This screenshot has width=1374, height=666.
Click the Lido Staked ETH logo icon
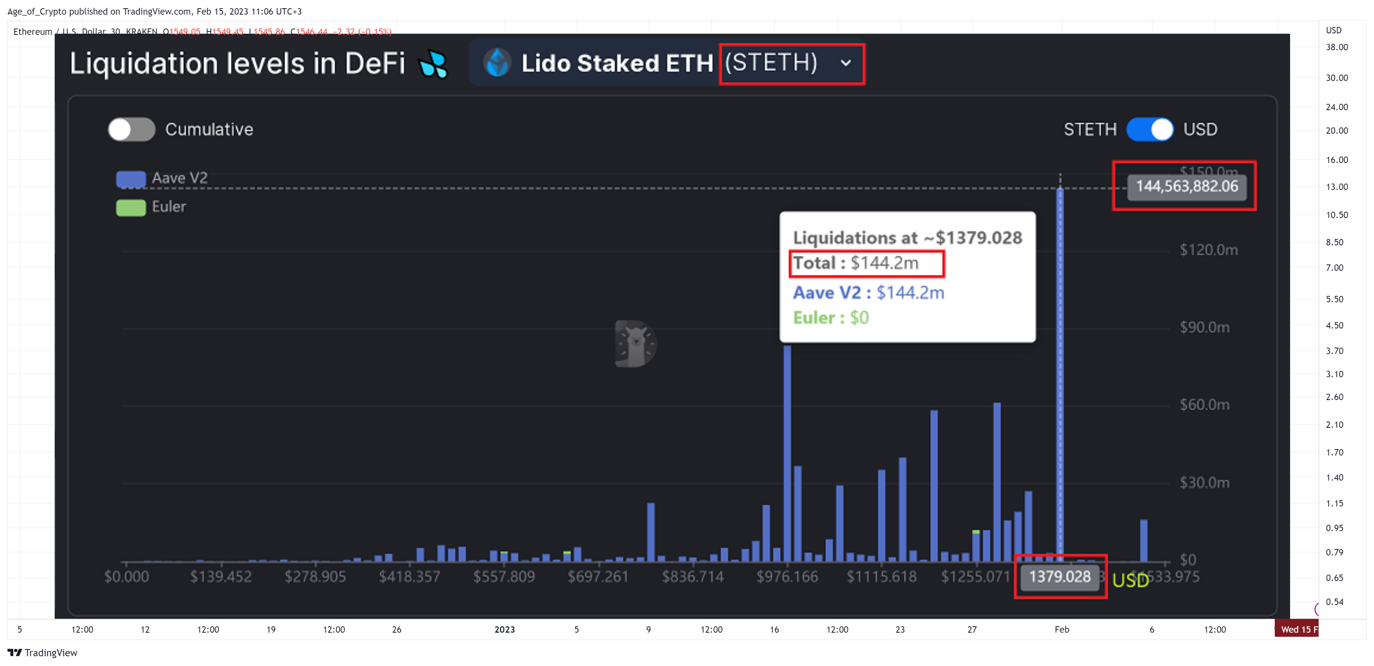click(497, 63)
